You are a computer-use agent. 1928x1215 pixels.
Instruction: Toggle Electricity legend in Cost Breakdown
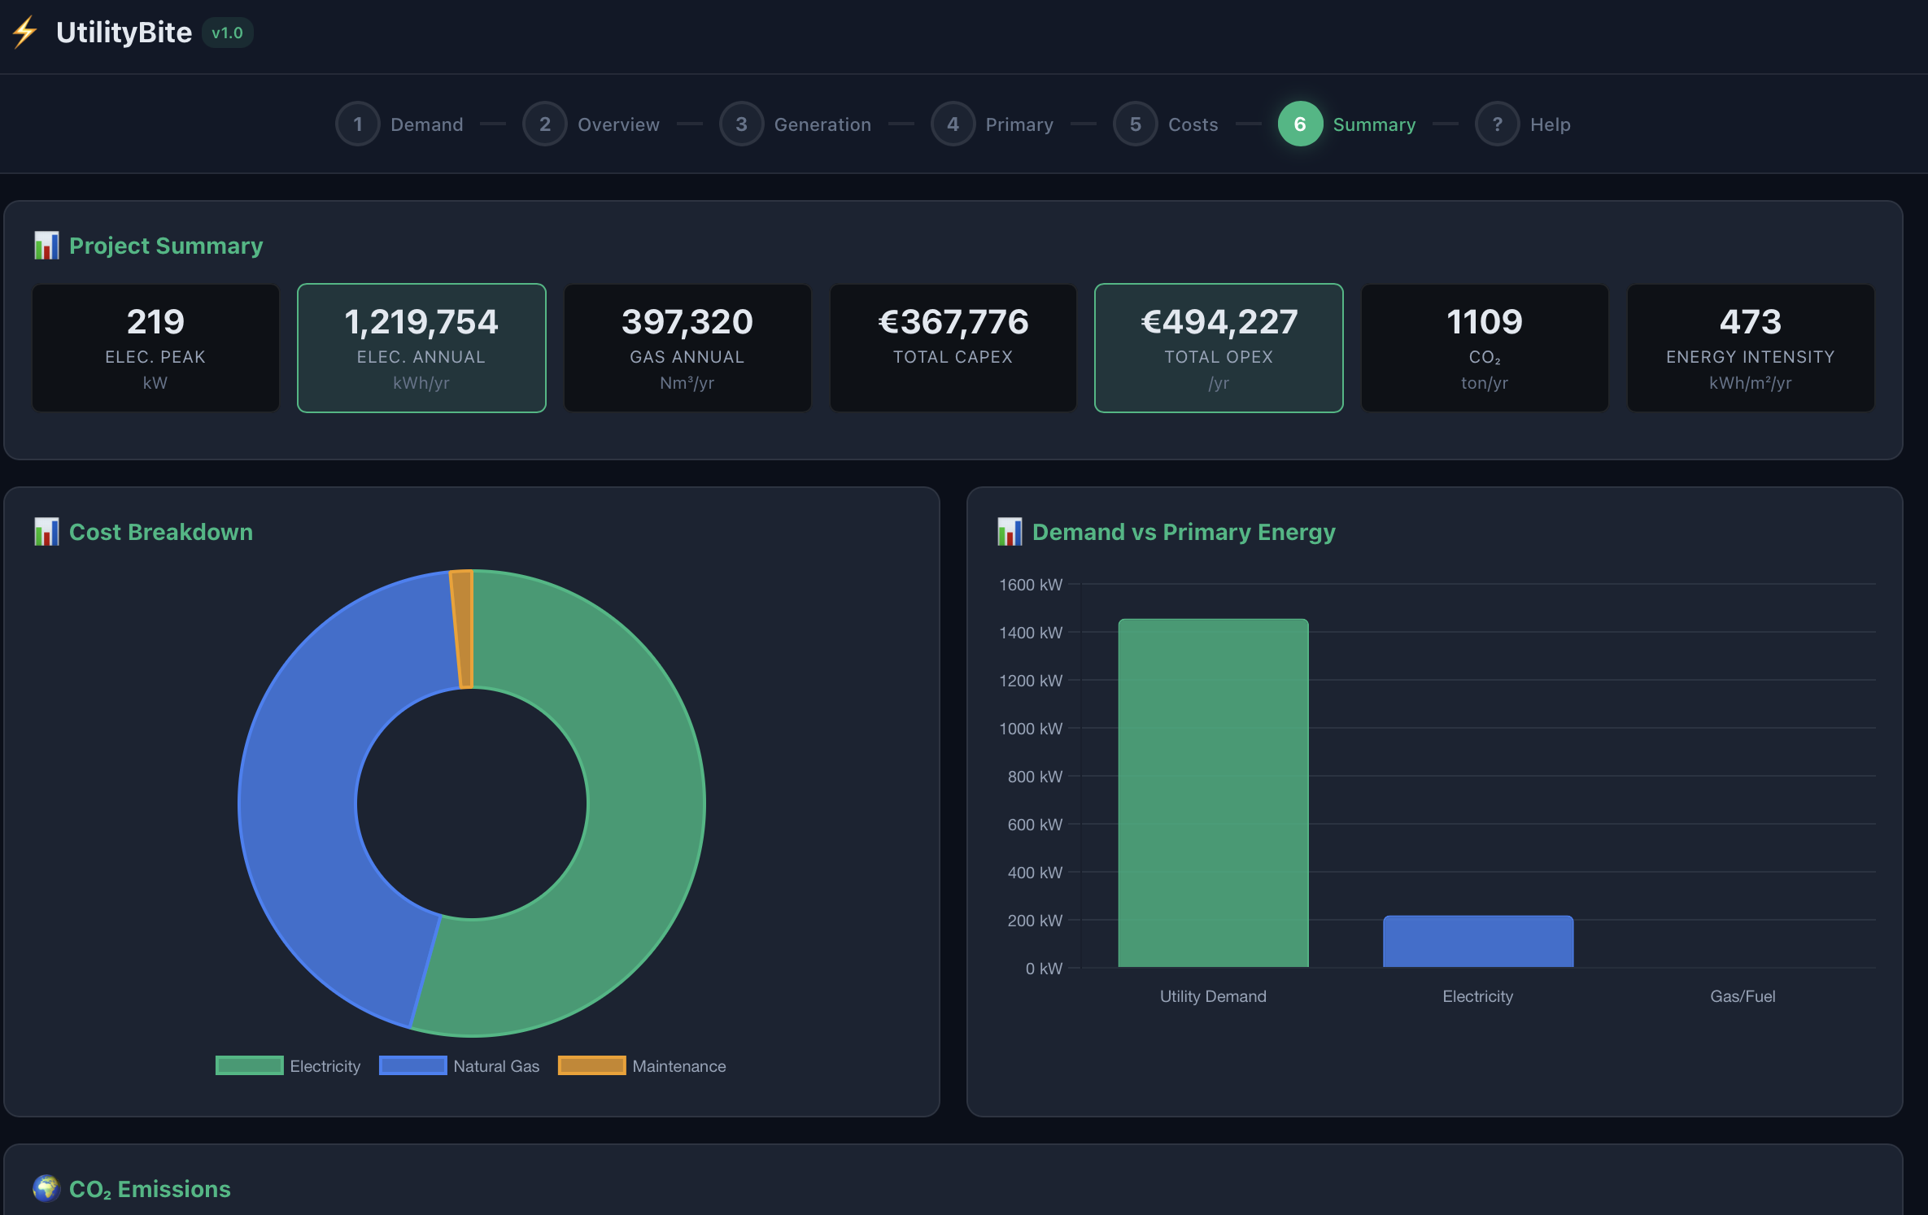[x=289, y=1065]
